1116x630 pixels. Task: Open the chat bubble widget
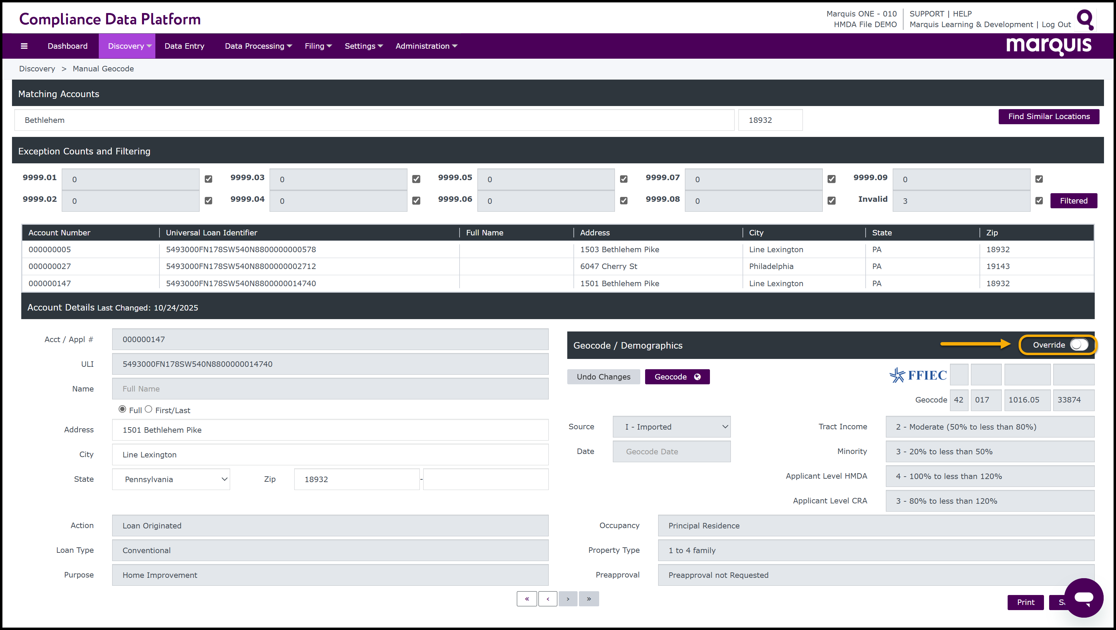click(x=1083, y=597)
